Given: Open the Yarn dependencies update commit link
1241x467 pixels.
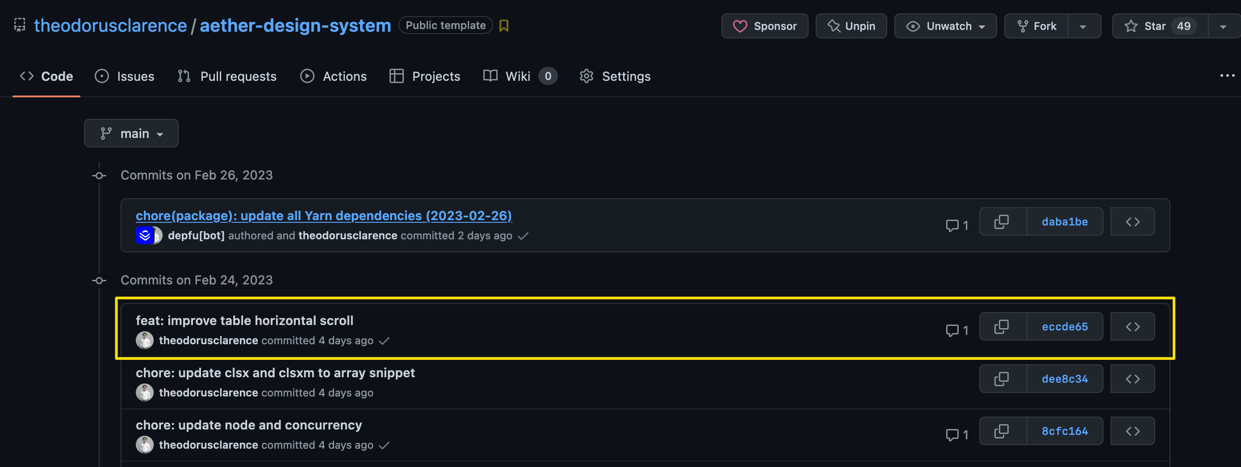Looking at the screenshot, I should coord(324,216).
